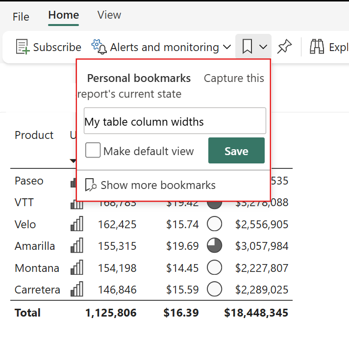Click the empty circle icon in Velo row

(x=214, y=223)
